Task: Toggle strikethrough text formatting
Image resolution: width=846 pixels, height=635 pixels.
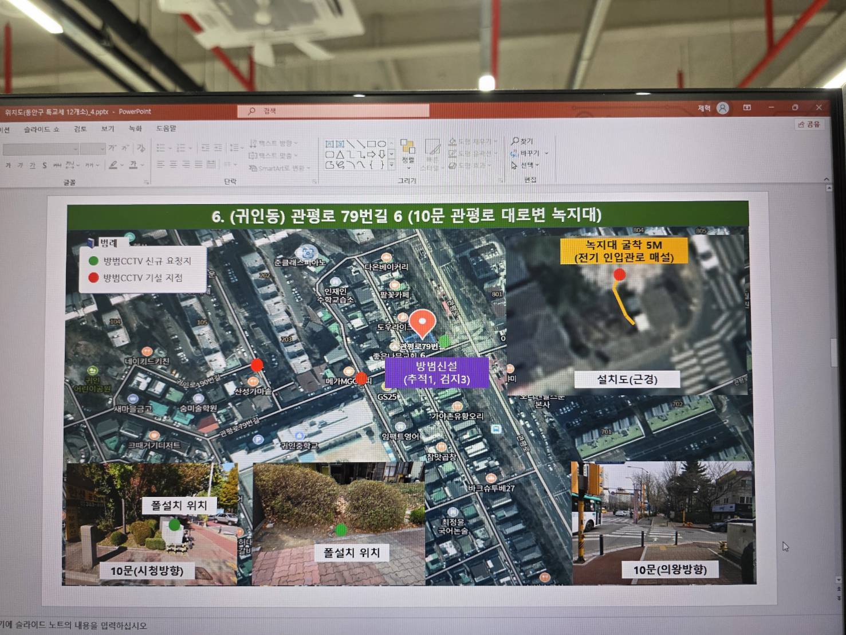Action: pyautogui.click(x=57, y=166)
